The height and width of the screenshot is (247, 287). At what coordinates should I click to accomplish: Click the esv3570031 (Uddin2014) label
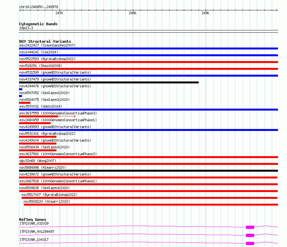tap(41, 106)
